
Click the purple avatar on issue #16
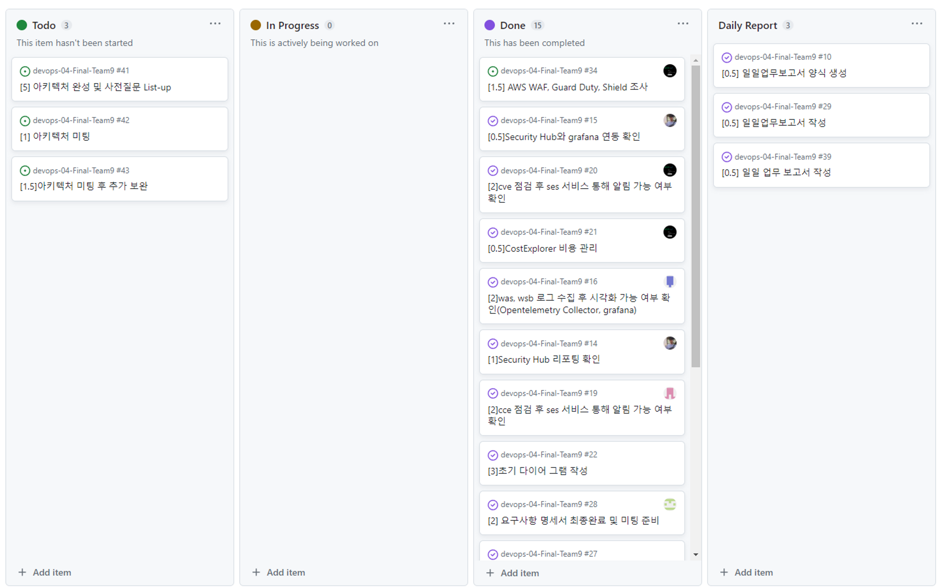[670, 282]
